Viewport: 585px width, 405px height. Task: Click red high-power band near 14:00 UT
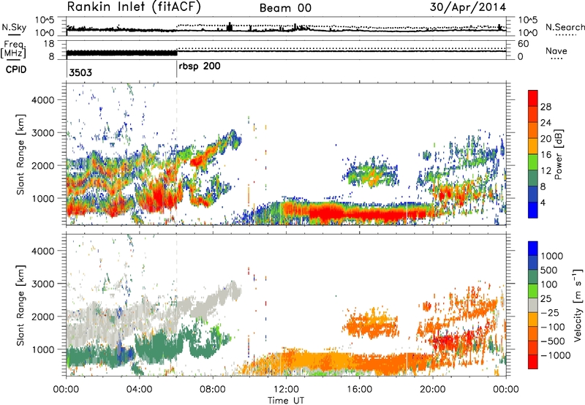[328, 214]
